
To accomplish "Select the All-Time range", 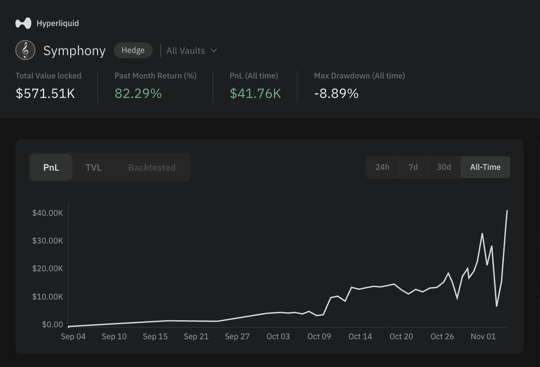I will [x=485, y=167].
